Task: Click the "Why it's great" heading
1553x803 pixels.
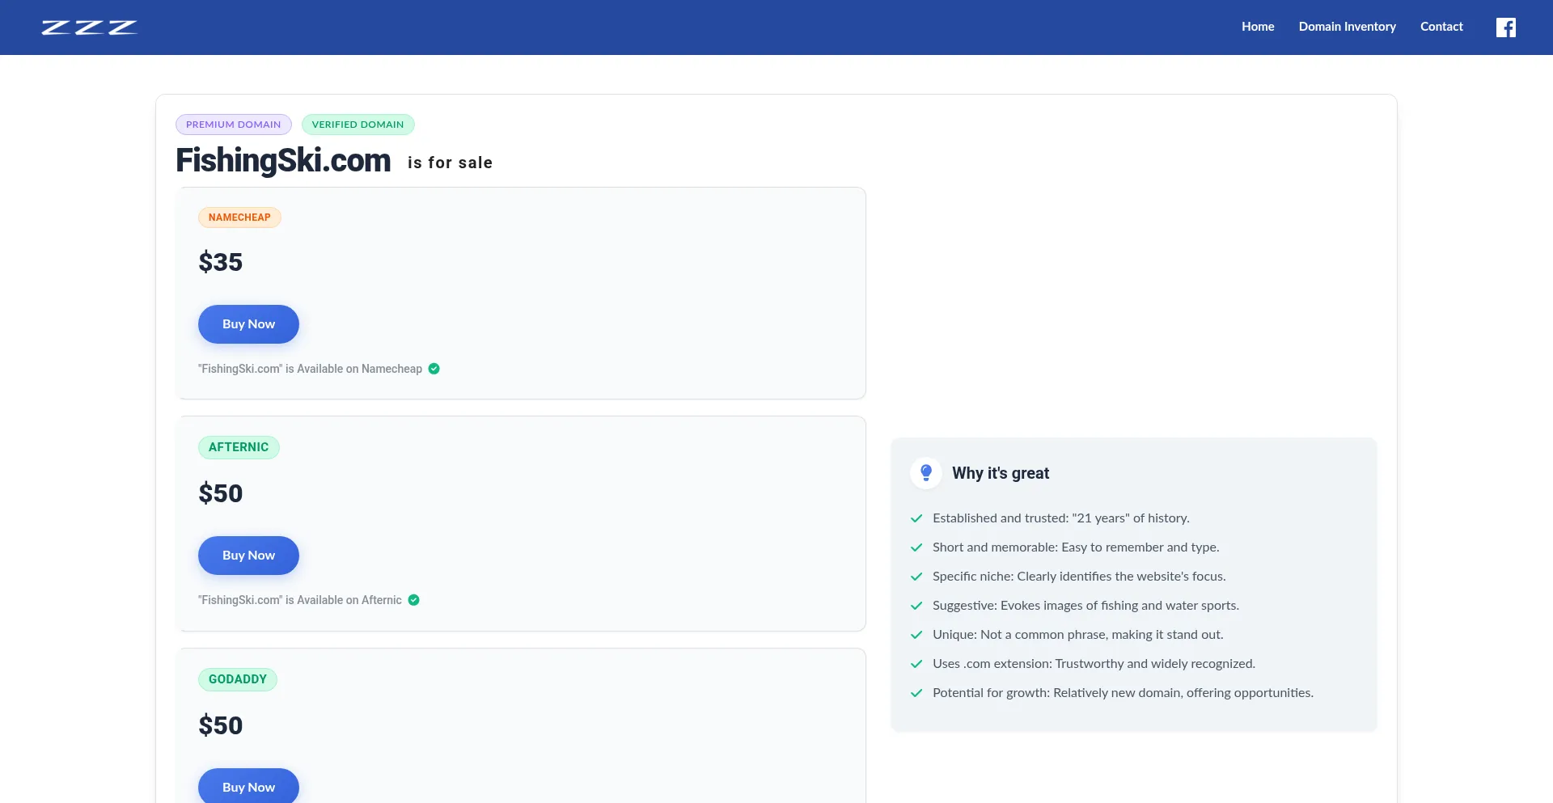Action: pyautogui.click(x=1001, y=473)
